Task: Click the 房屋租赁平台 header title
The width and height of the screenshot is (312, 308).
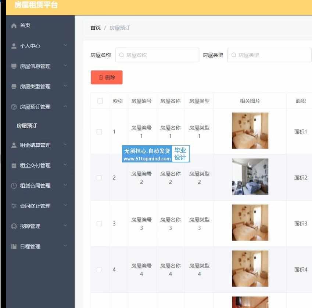Action: pyautogui.click(x=36, y=5)
